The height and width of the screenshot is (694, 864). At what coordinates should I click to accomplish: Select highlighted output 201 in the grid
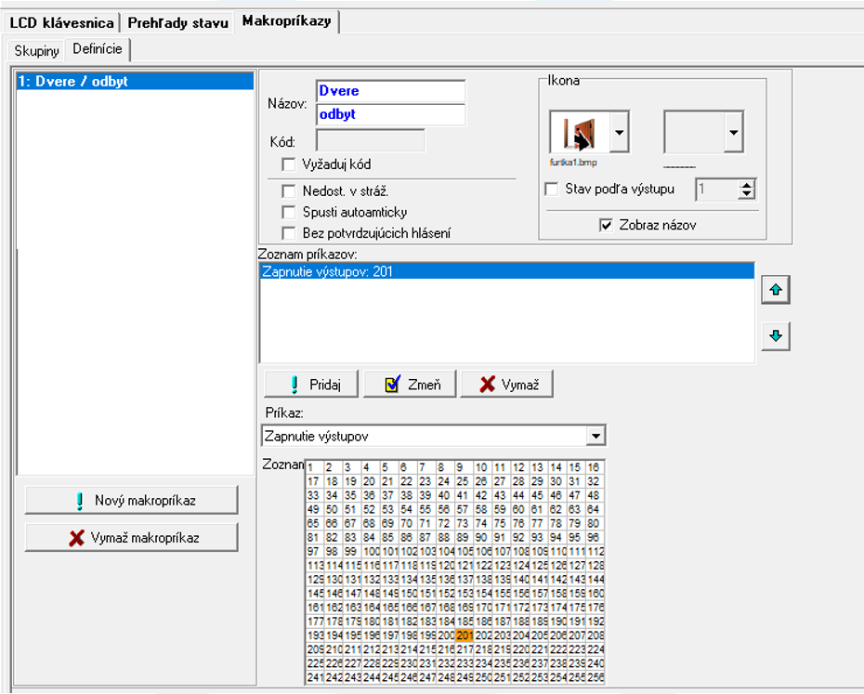coord(465,635)
